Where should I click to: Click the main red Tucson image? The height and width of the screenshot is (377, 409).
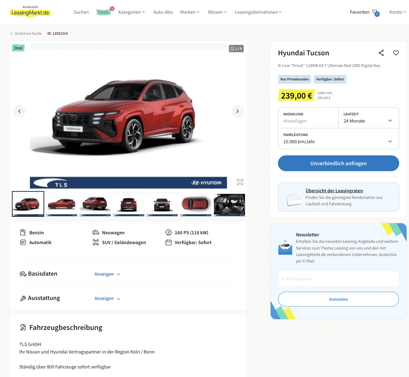[x=128, y=116]
